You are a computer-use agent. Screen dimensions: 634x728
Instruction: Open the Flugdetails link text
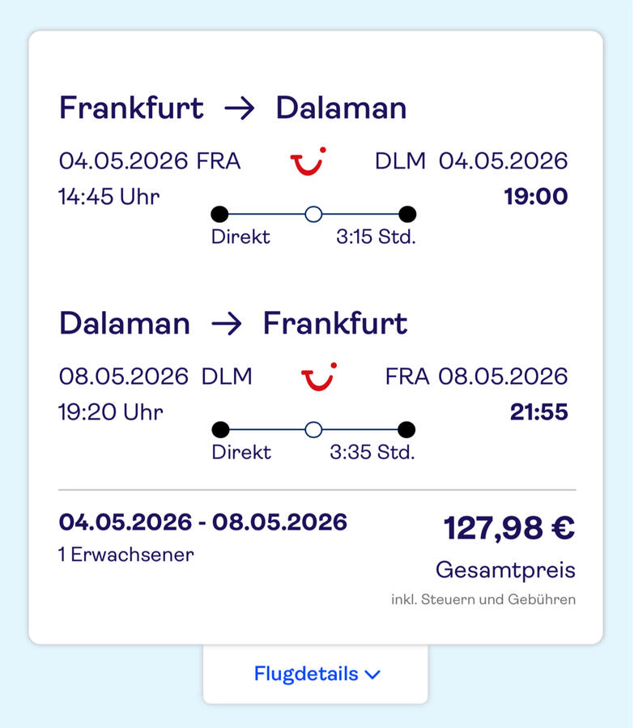coord(306,674)
